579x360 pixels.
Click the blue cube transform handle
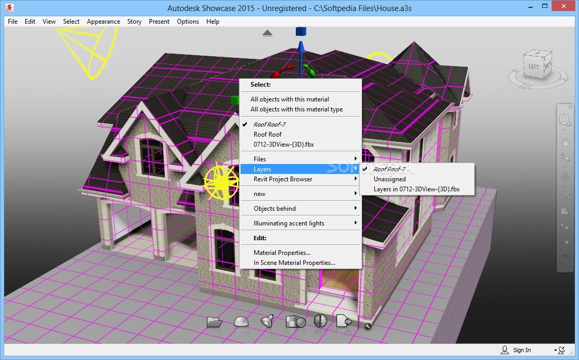click(301, 32)
